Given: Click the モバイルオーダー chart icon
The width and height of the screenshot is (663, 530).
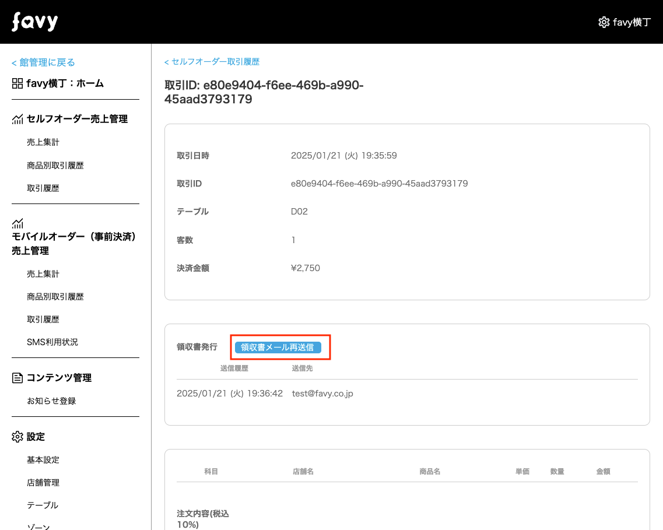Looking at the screenshot, I should [17, 223].
